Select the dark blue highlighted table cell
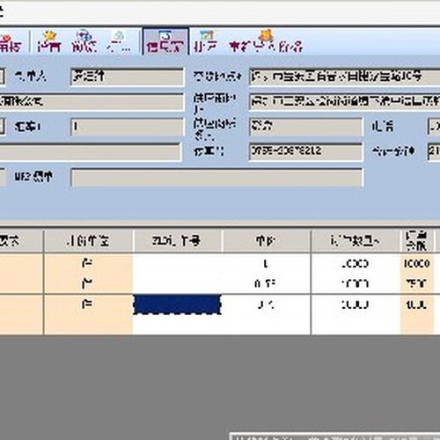This screenshot has width=440, height=440. point(177,304)
